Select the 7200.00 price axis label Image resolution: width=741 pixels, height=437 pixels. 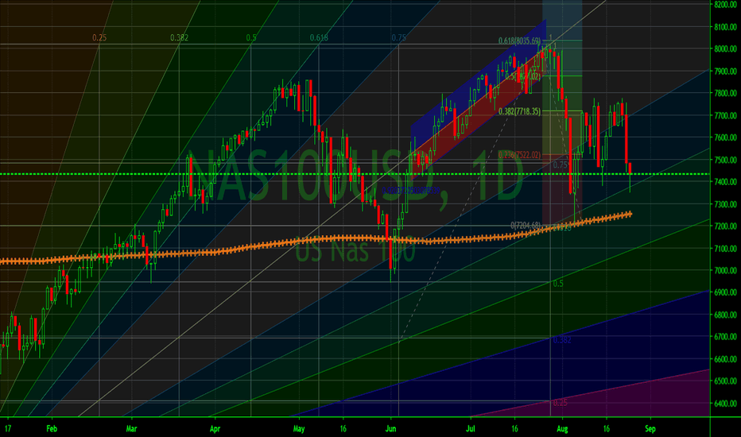[725, 226]
